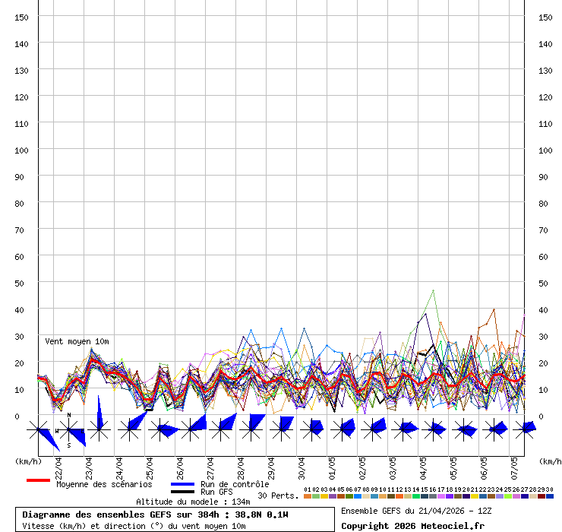562x532 pixels.
Task: Click the blue Run de contrôle legend line
Action: 182,484
